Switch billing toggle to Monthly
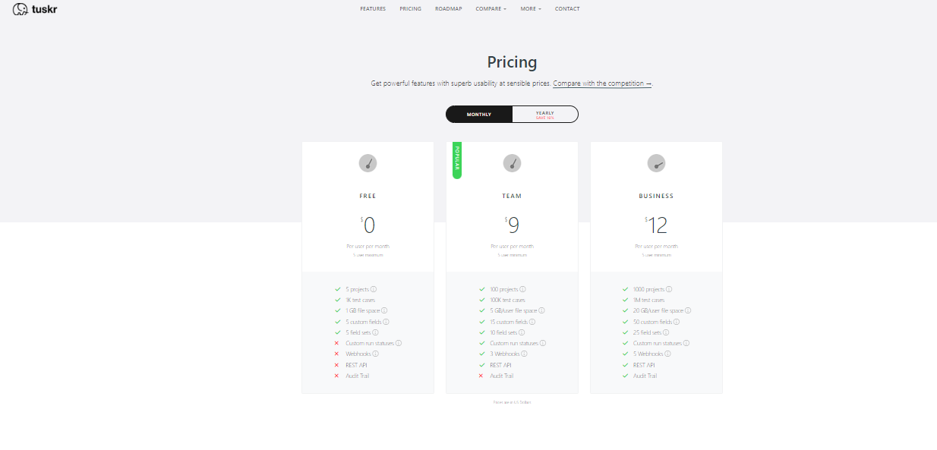 pos(479,115)
